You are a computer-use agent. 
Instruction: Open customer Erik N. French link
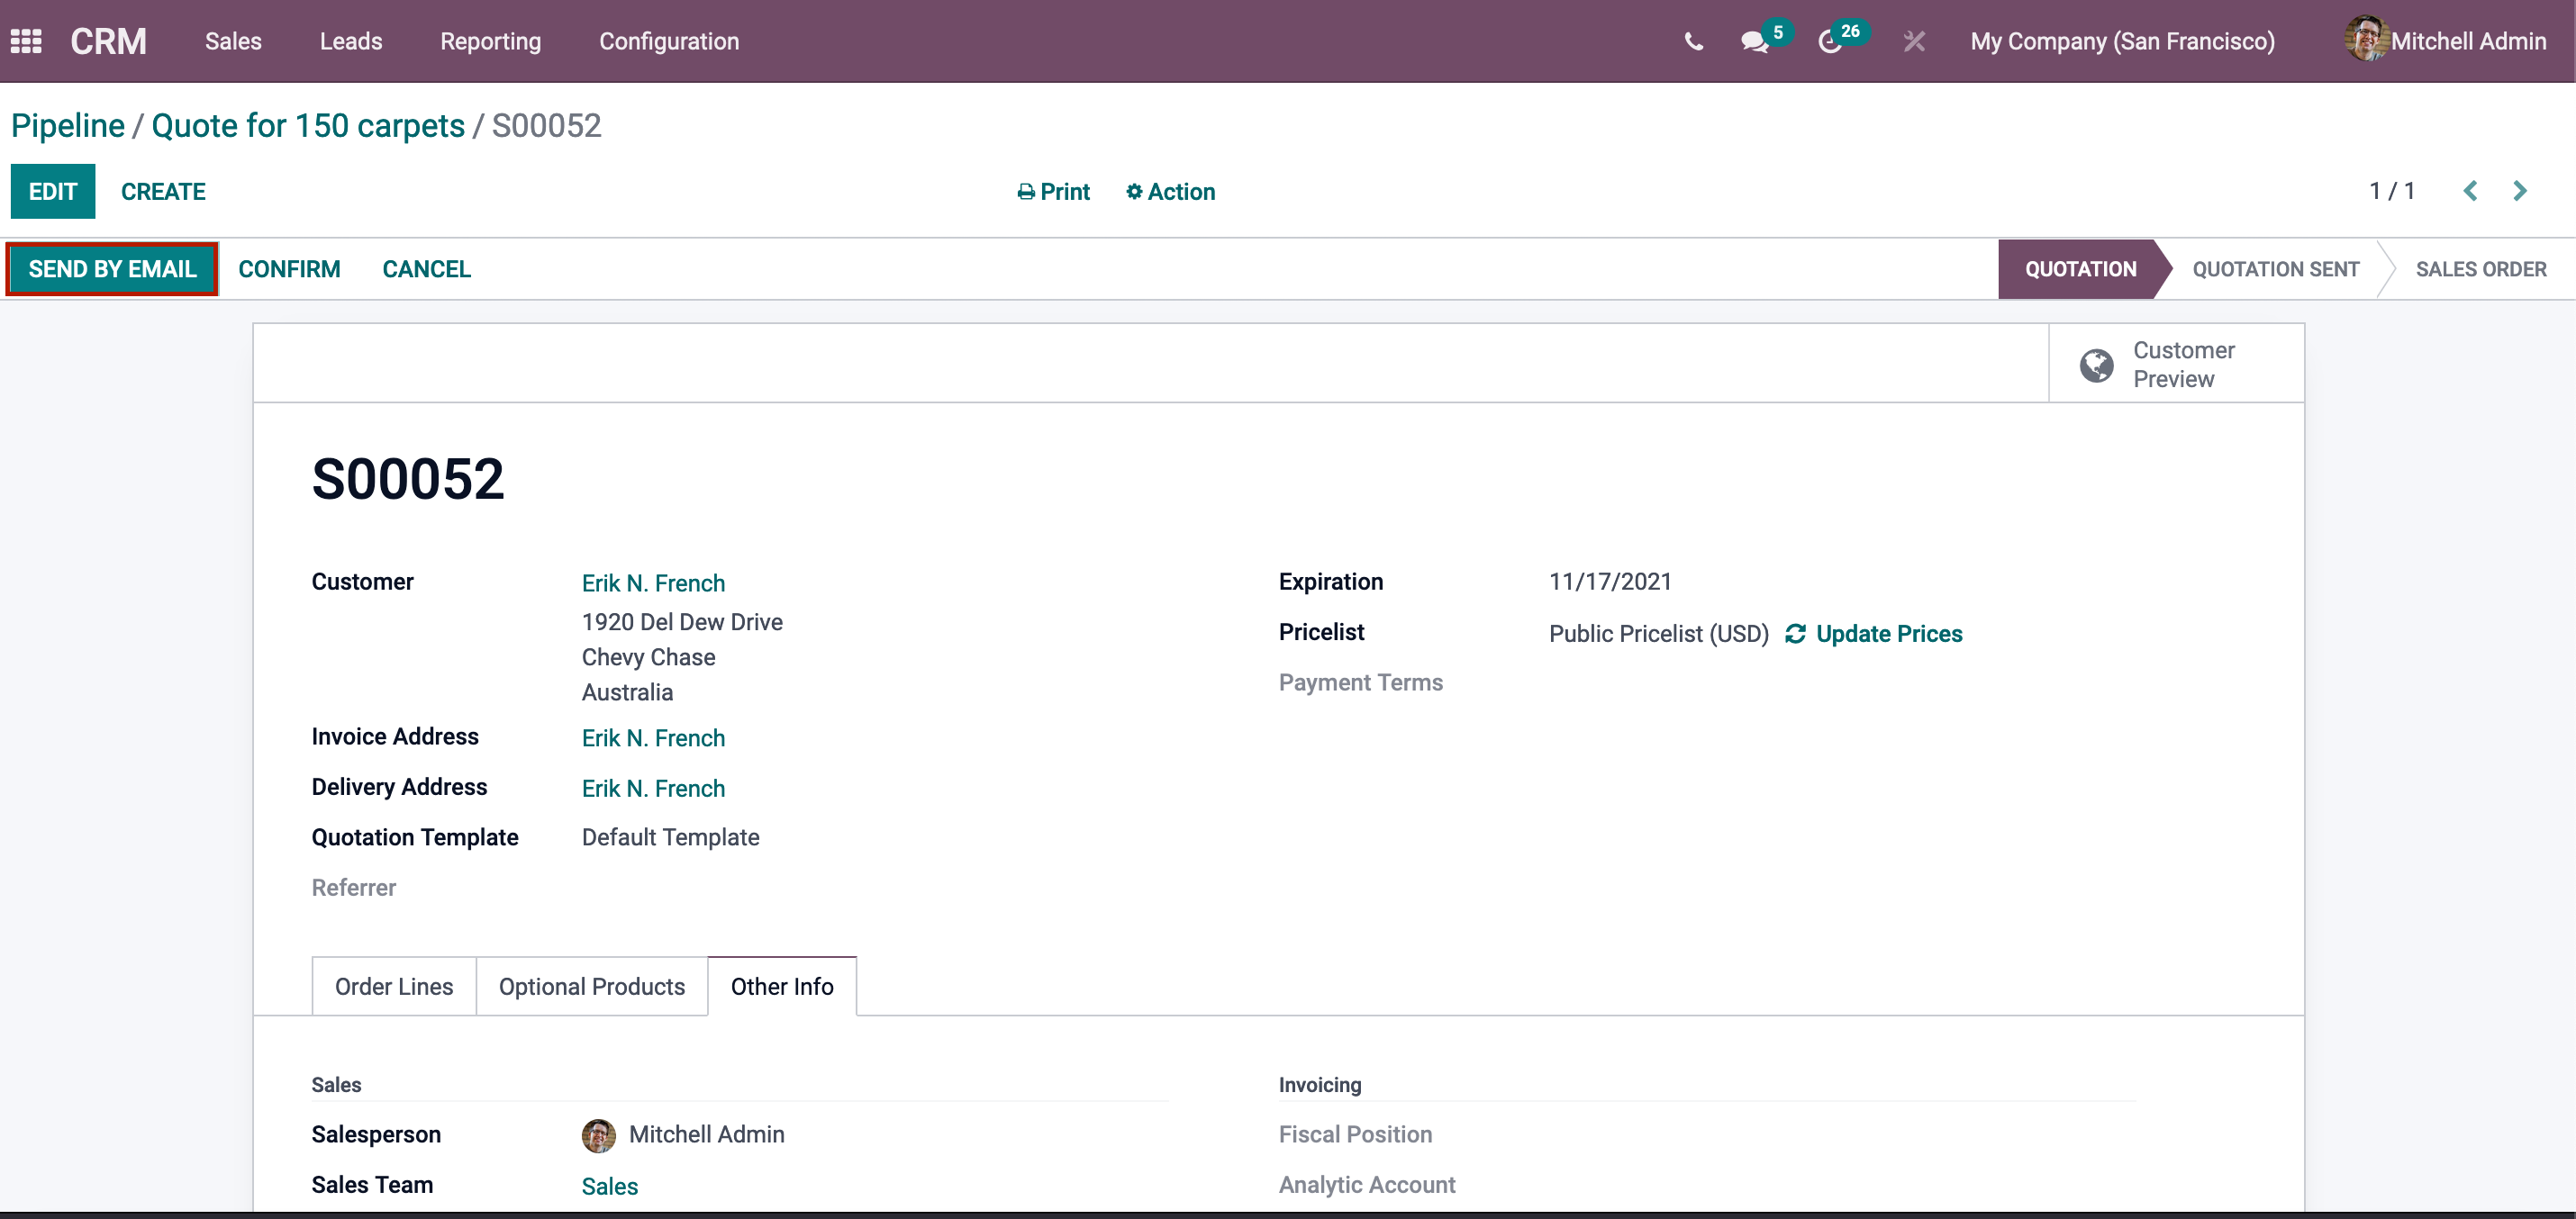(653, 583)
